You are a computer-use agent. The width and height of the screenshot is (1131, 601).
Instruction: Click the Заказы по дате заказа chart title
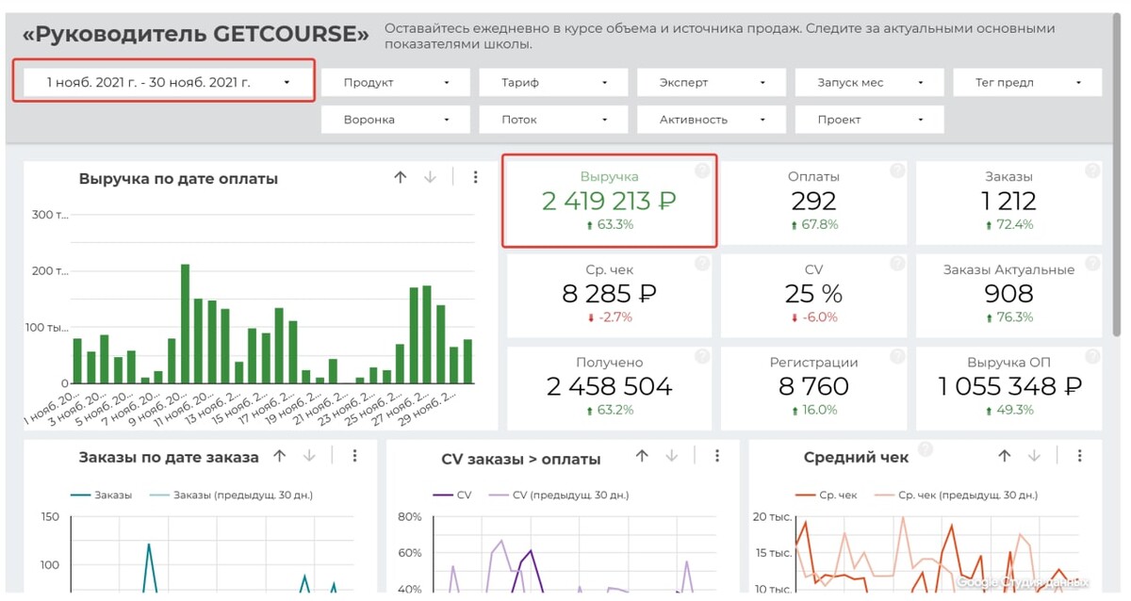coord(169,458)
